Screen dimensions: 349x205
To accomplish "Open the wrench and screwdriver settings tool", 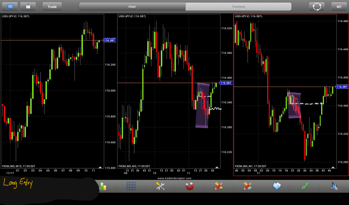I will click(x=160, y=186).
